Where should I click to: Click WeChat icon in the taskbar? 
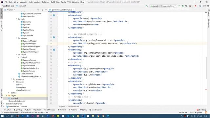(x=73, y=116)
